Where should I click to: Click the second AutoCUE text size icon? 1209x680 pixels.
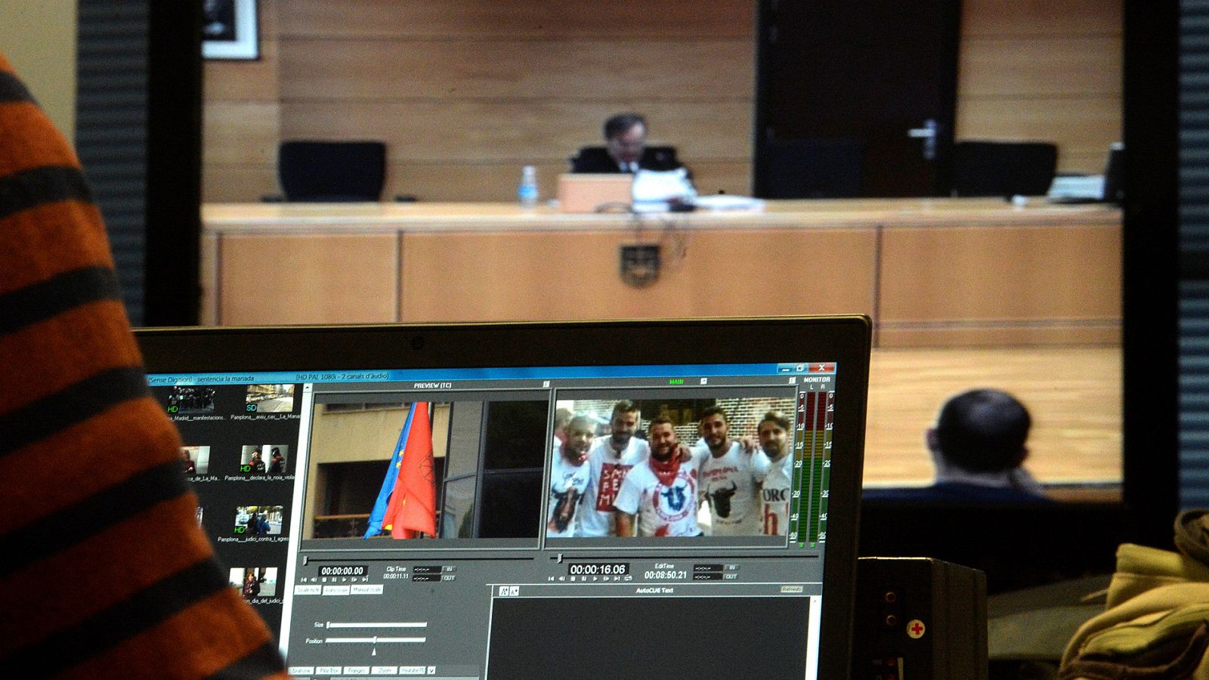(514, 592)
